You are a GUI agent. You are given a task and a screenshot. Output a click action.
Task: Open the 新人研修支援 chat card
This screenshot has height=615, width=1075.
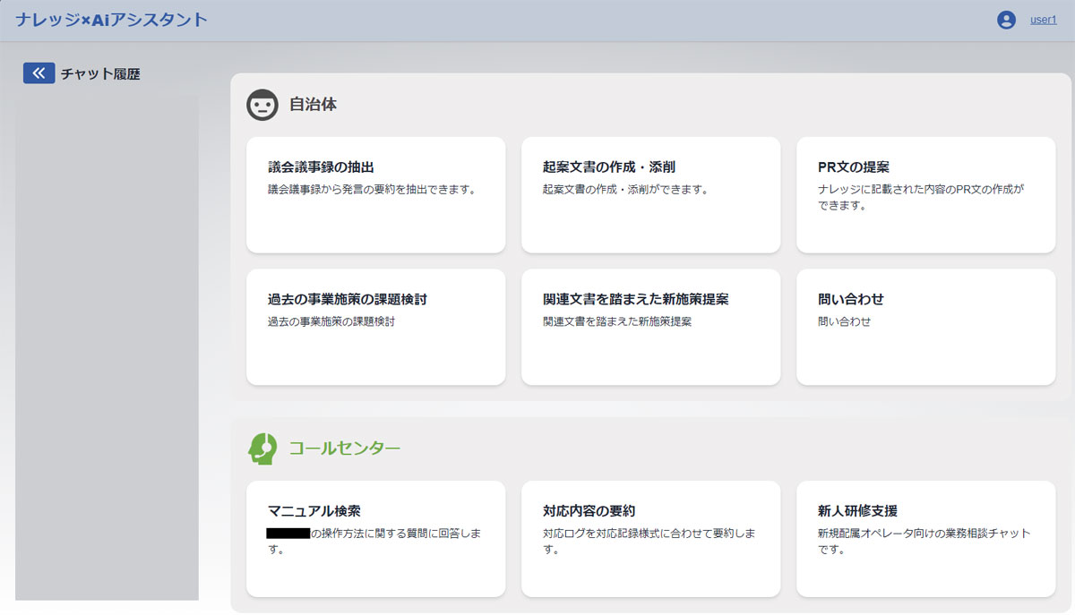tap(924, 537)
